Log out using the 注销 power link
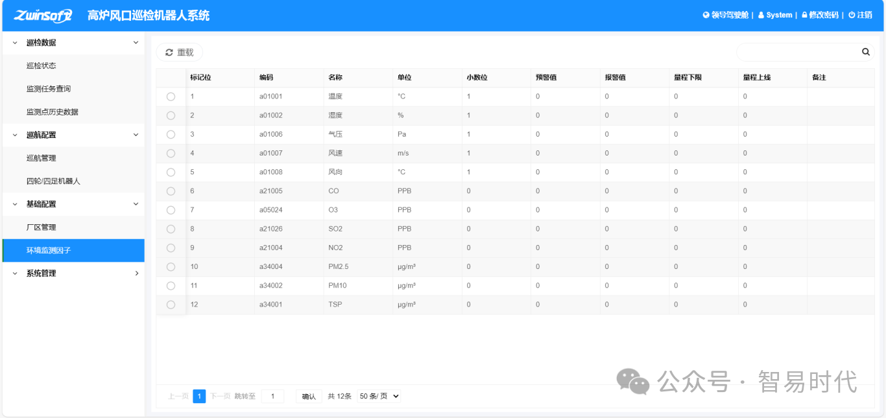The width and height of the screenshot is (886, 418). pyautogui.click(x=860, y=15)
